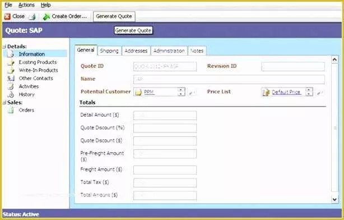
Task: Click the Status: Active text
Action: [x=21, y=214]
